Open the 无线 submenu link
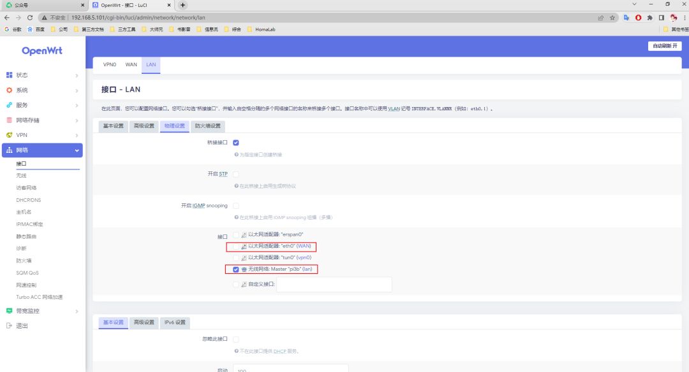Viewport: 689px width, 372px height. click(21, 175)
